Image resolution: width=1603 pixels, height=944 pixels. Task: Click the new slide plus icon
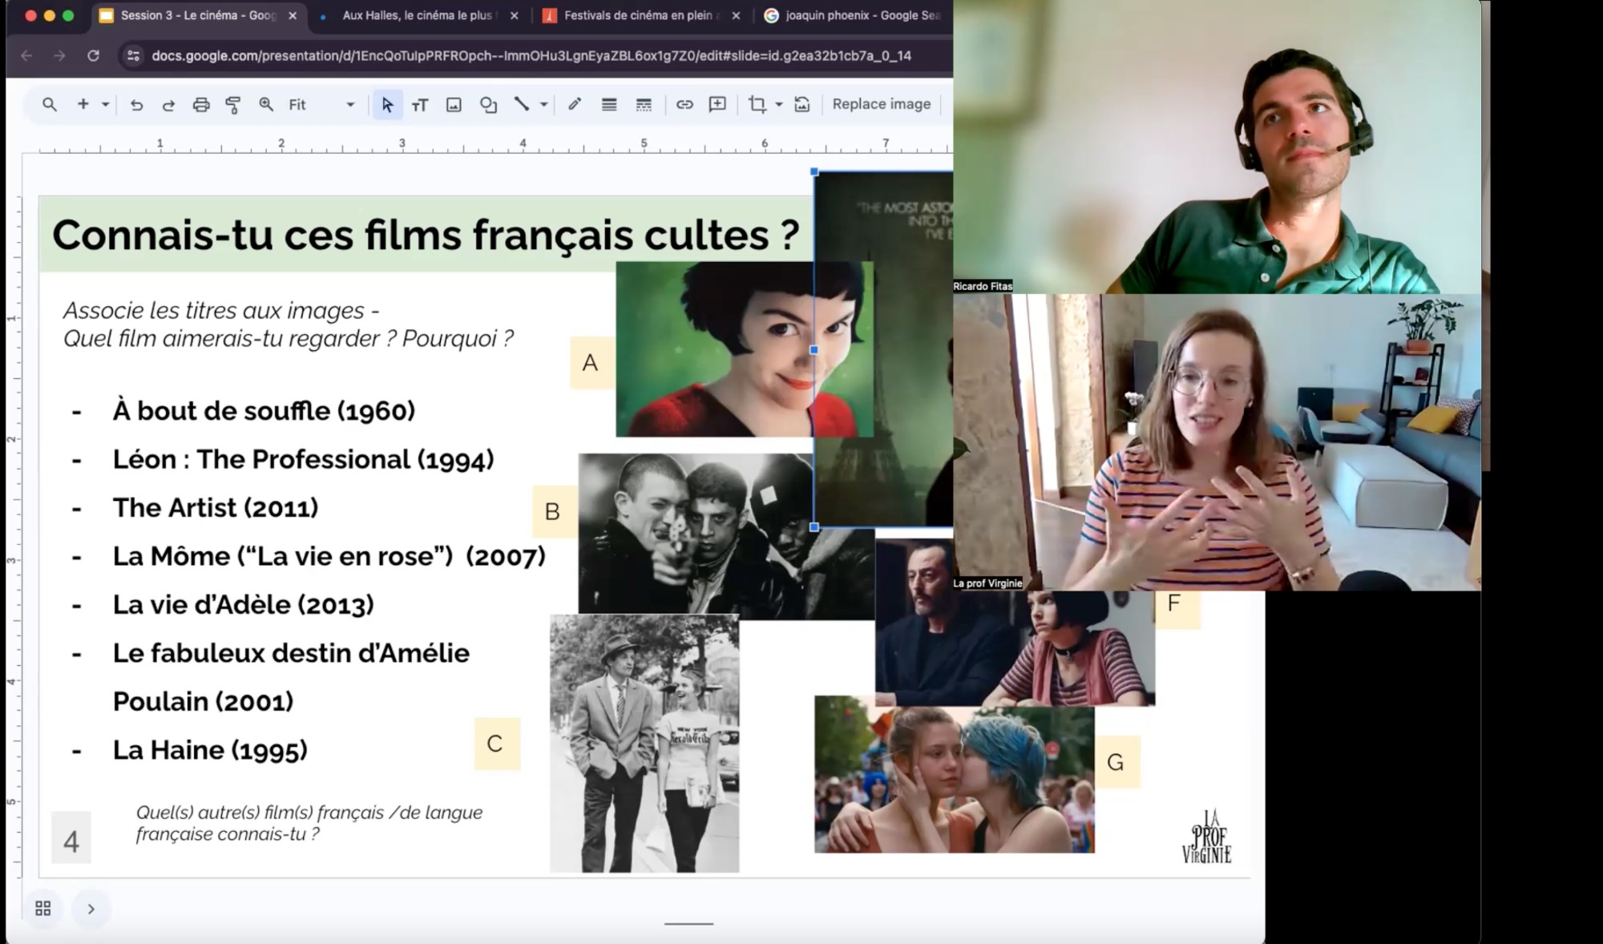click(x=83, y=104)
